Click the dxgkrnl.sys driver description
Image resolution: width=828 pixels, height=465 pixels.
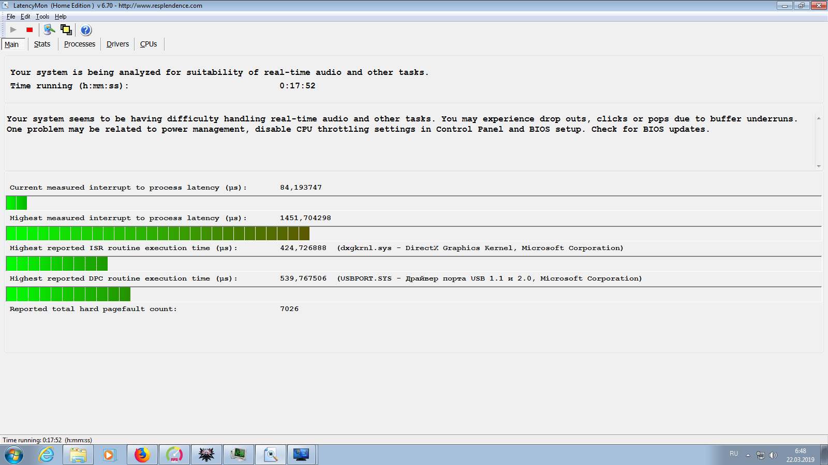[480, 248]
